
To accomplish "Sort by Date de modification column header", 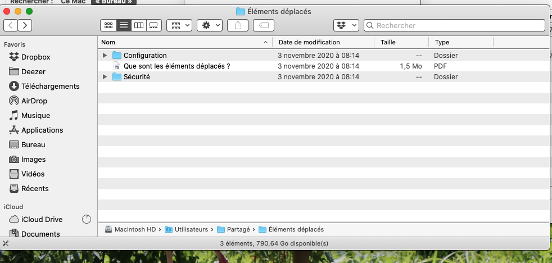I will pos(323,42).
